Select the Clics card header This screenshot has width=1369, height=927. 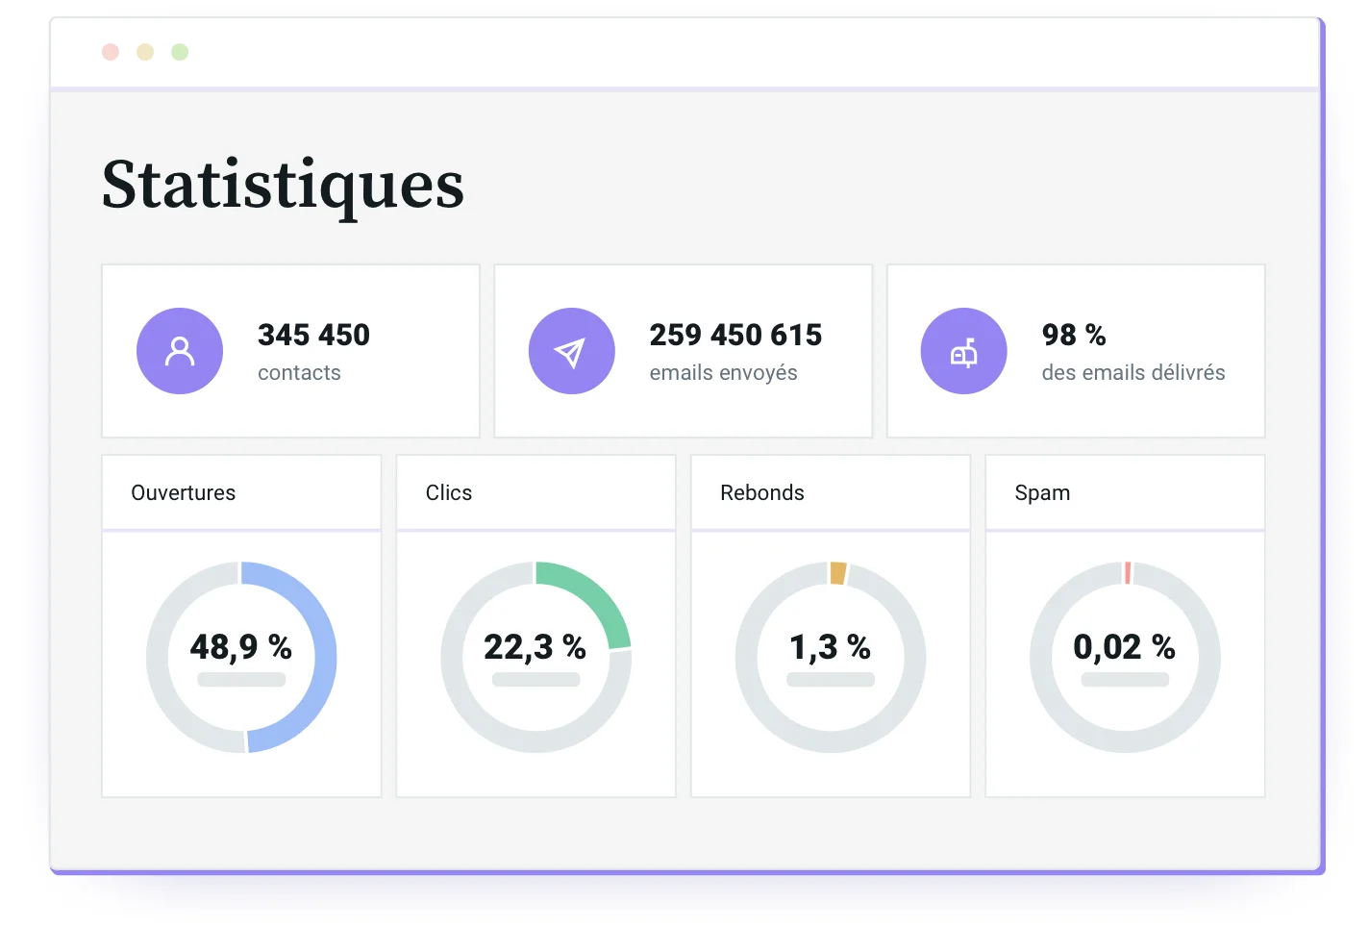coord(535,492)
